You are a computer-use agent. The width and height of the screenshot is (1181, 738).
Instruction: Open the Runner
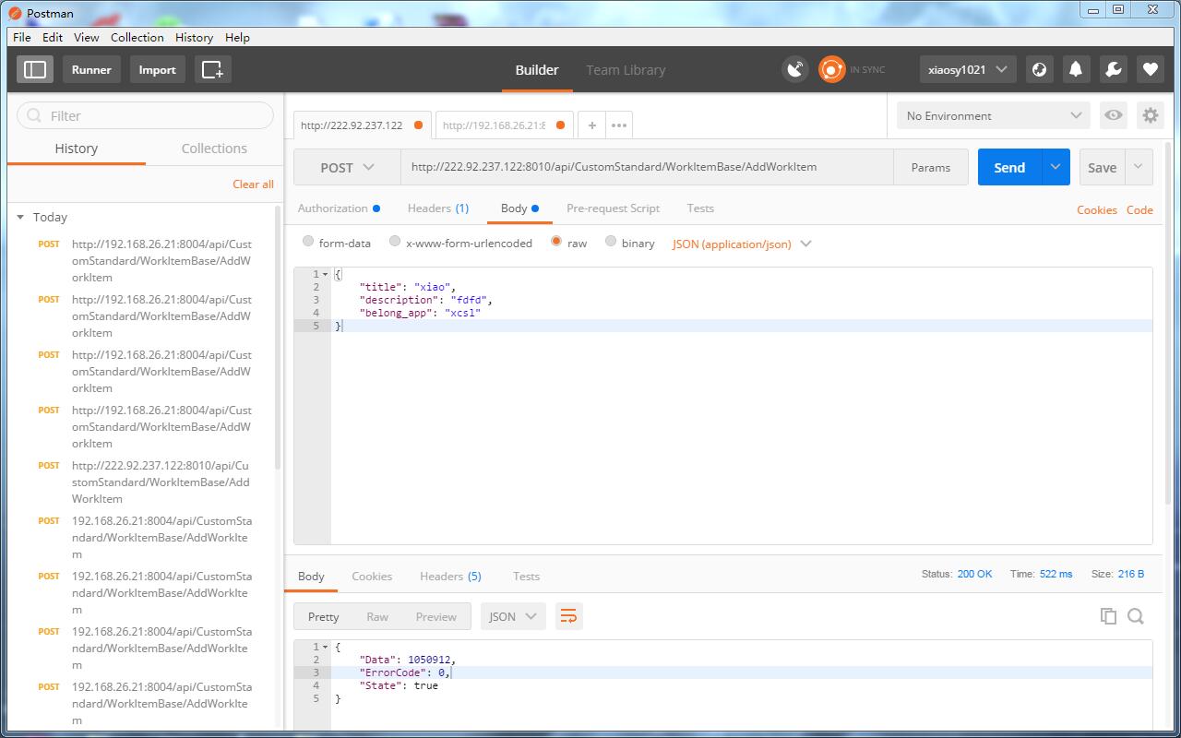click(91, 69)
